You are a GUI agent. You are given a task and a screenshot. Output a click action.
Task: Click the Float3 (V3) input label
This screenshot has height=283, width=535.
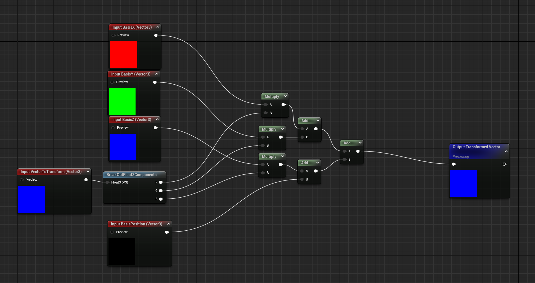(119, 182)
